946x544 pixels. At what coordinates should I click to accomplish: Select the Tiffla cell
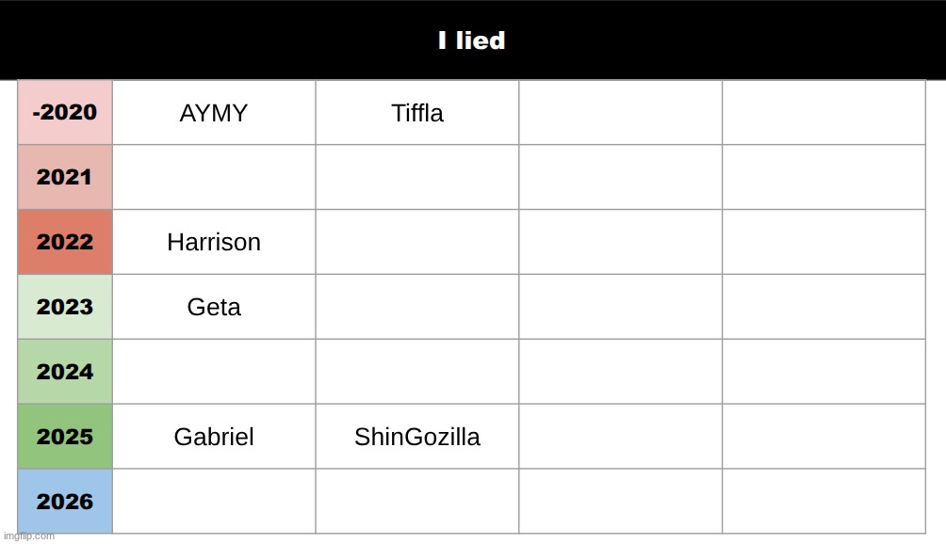417,113
